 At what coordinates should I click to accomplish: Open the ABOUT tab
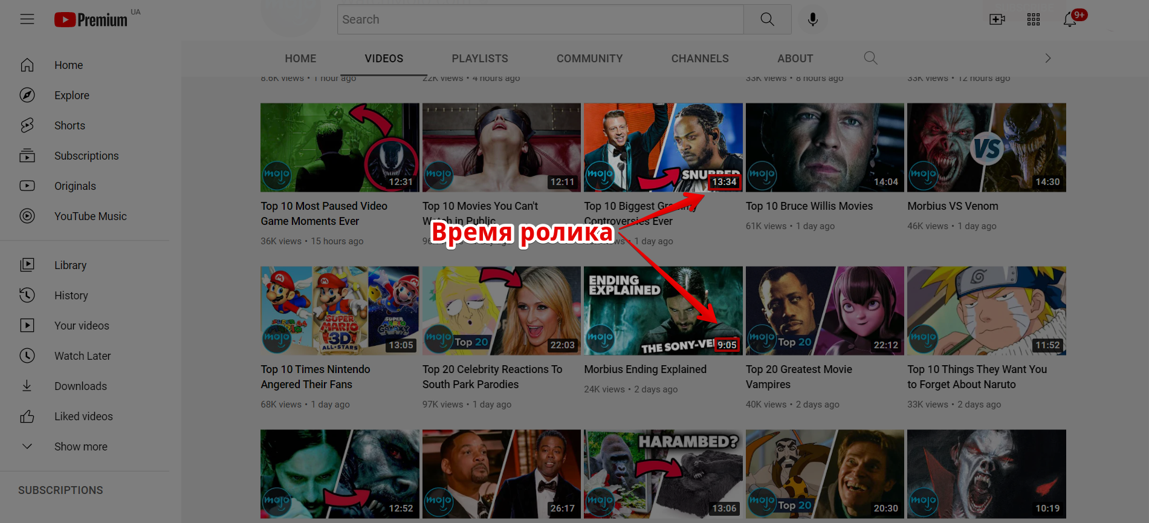click(x=795, y=59)
